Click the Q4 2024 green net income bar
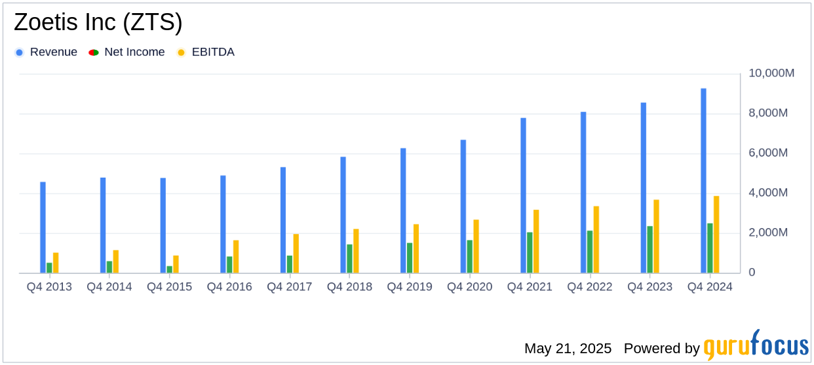The height and width of the screenshot is (365, 814). [x=710, y=248]
